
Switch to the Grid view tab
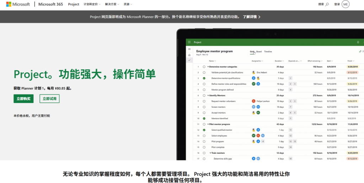pos(252,52)
